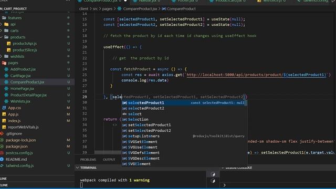
Task: Click the React icon beside HomePage.jsx
Action: point(6,89)
